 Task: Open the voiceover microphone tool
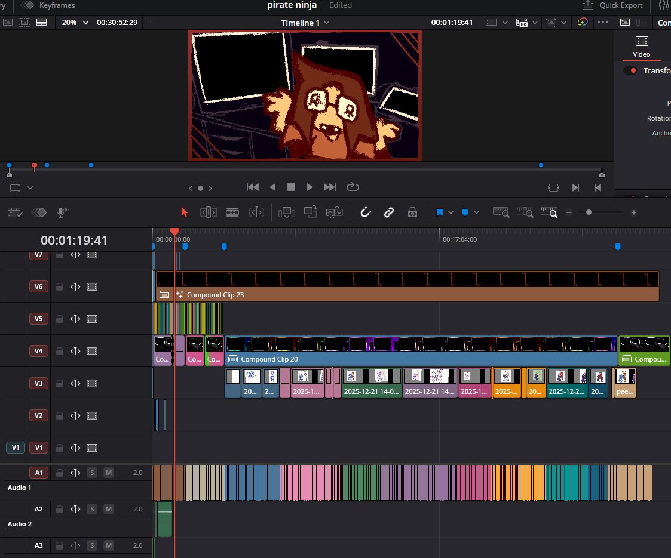coord(63,212)
